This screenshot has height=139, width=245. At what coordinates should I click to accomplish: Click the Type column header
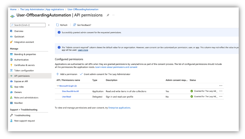[95, 80]
